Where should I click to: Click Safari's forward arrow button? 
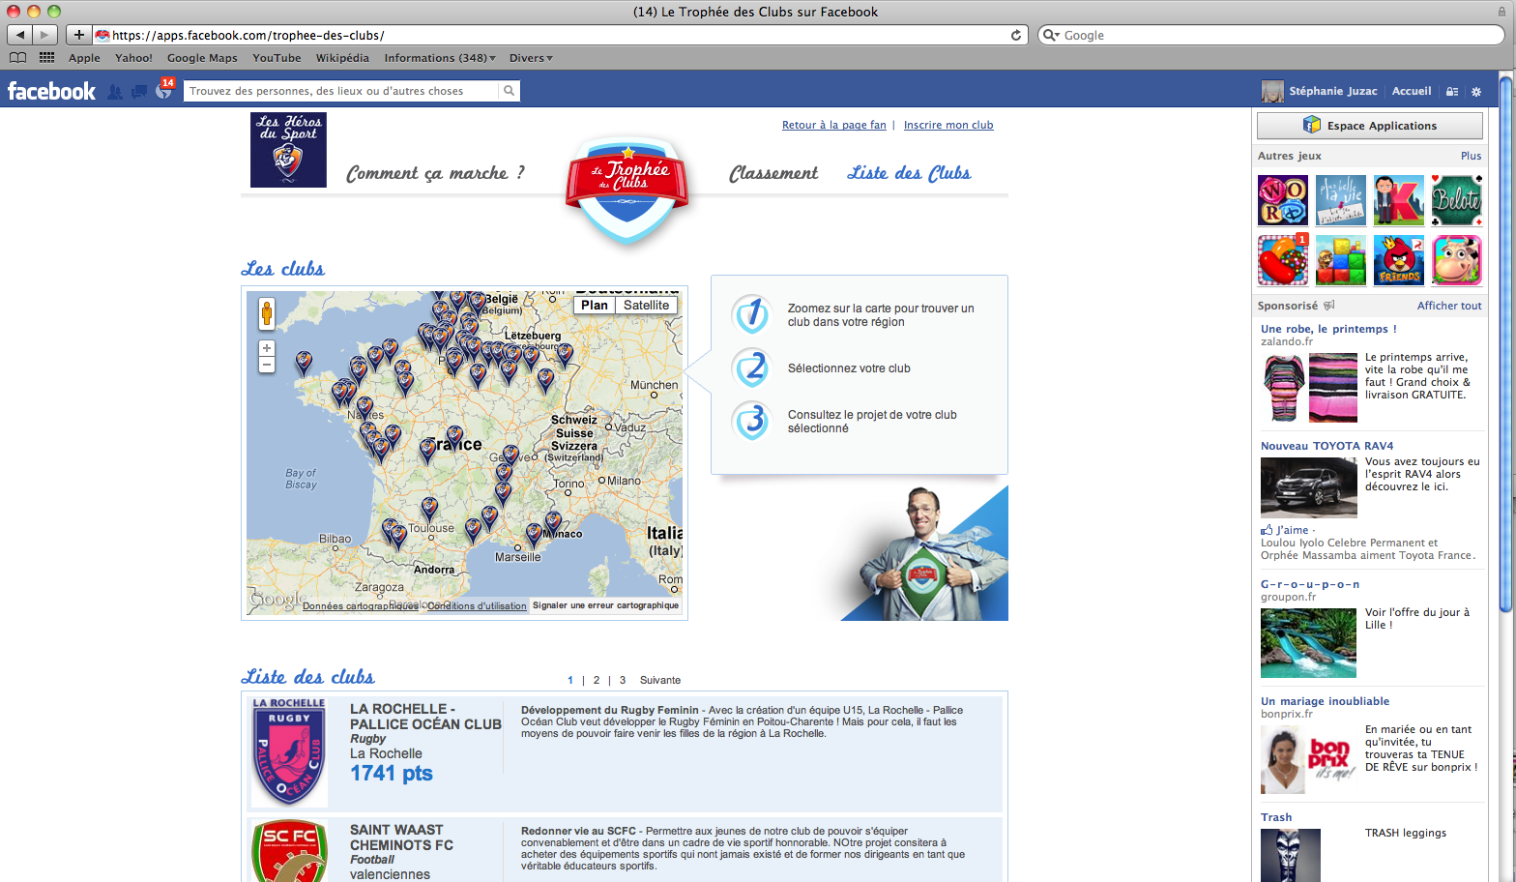click(x=45, y=35)
